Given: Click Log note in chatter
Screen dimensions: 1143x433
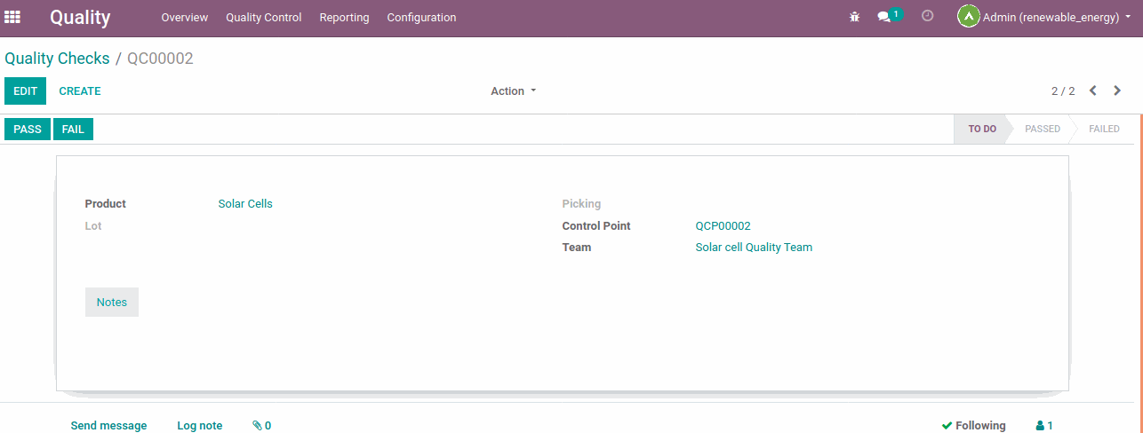Looking at the screenshot, I should pyautogui.click(x=200, y=426).
